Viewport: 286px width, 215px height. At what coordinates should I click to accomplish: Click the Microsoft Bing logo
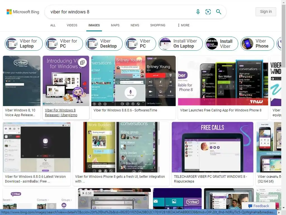click(x=23, y=12)
